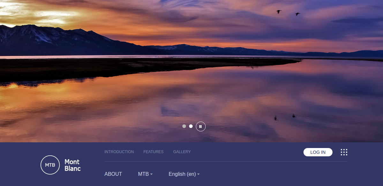The width and height of the screenshot is (383, 186).
Task: Click the Mont Blanc site name text
Action: 72,165
